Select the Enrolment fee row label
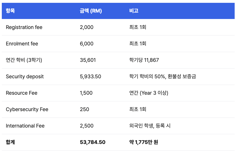The width and height of the screenshot is (238, 155). click(x=22, y=44)
